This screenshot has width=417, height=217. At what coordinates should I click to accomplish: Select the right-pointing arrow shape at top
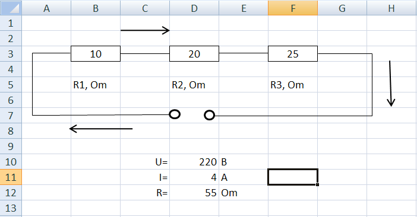coord(145,30)
